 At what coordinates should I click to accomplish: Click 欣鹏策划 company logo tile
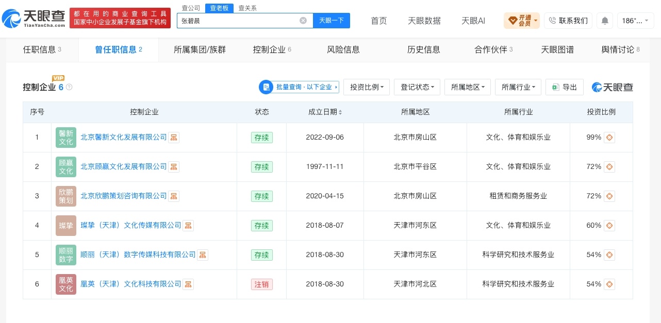click(x=66, y=196)
